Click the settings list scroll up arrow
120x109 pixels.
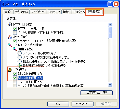(110, 25)
